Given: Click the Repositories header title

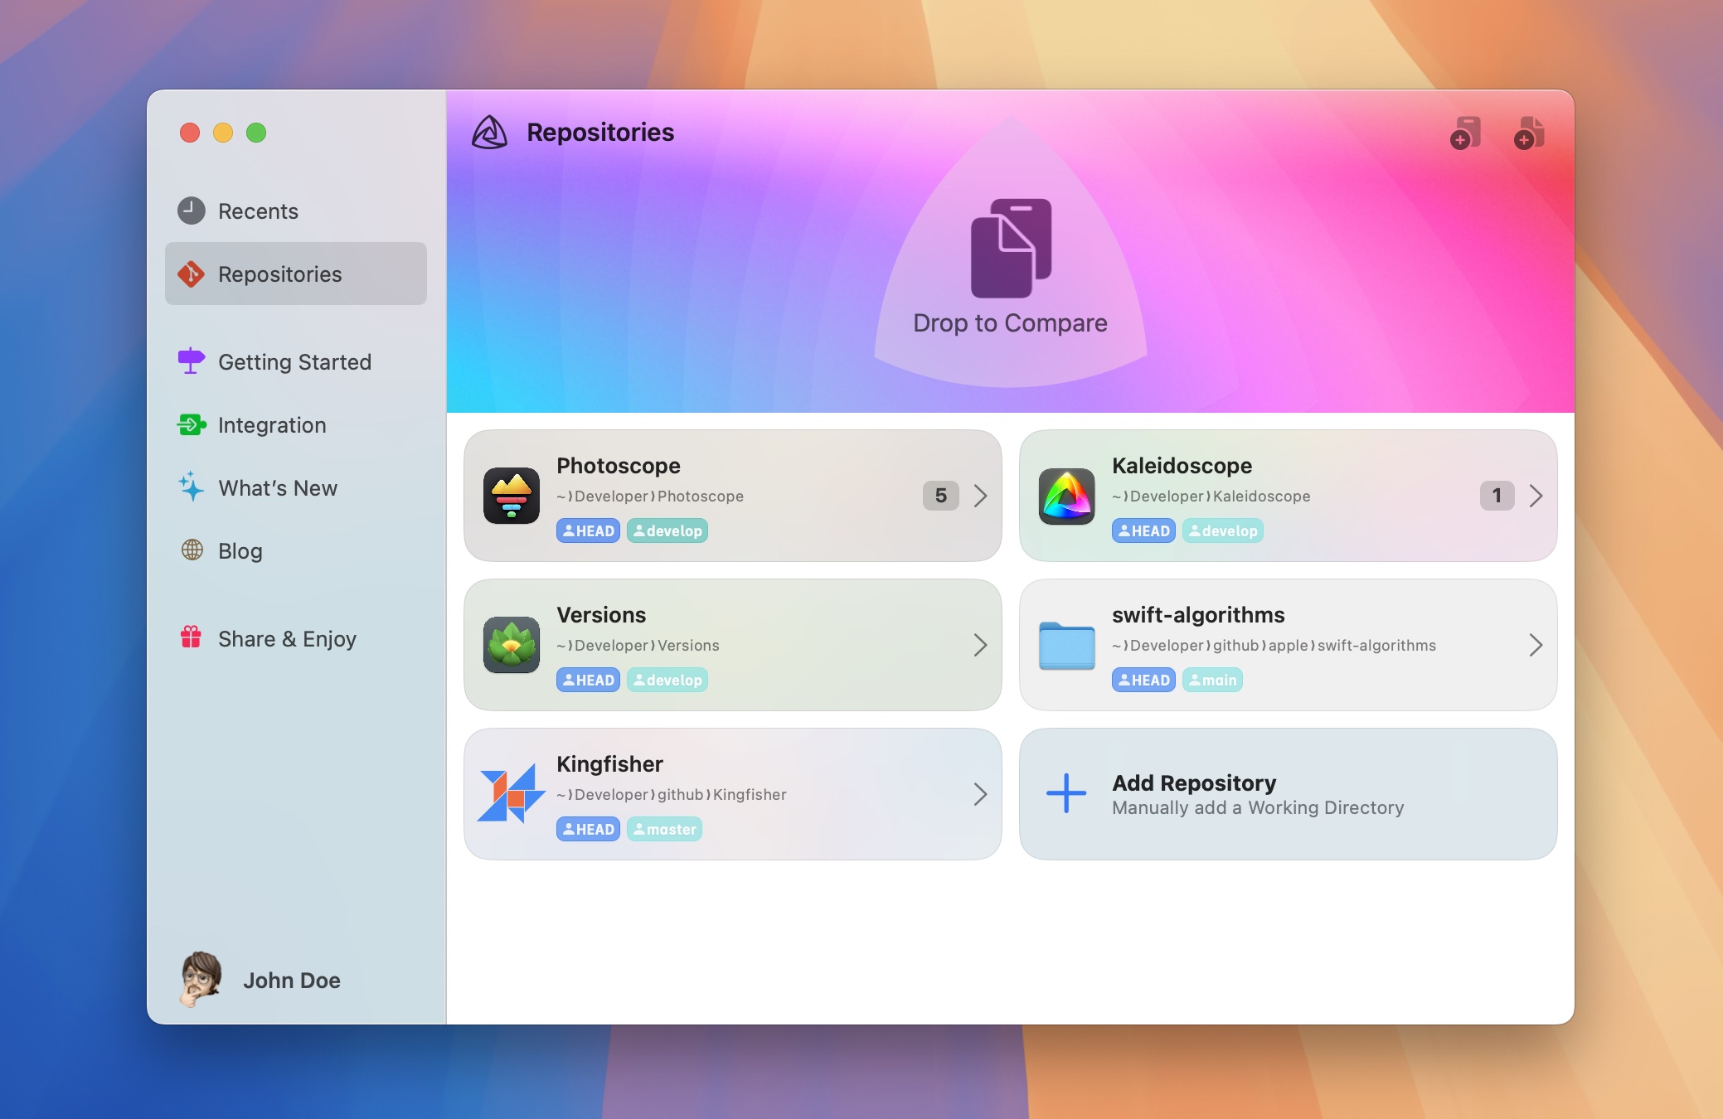Looking at the screenshot, I should click(600, 133).
